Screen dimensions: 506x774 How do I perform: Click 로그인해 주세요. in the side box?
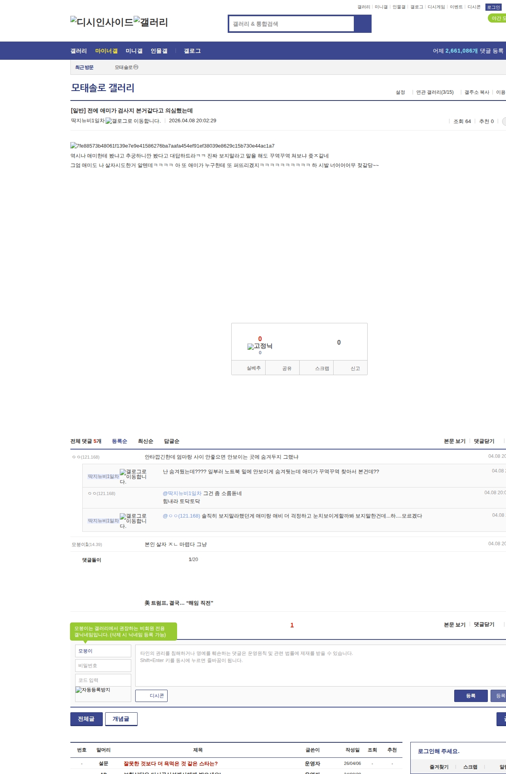coord(439,751)
